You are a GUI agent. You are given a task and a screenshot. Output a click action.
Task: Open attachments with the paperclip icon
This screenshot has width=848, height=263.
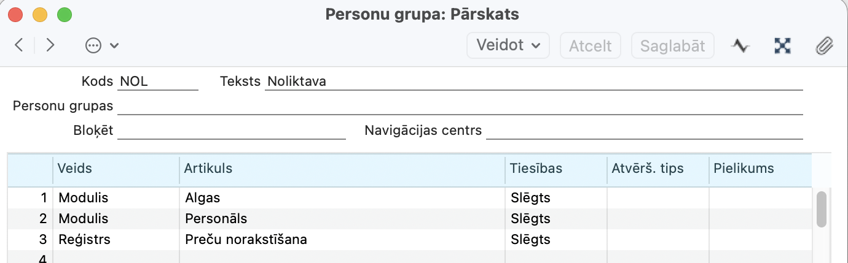(823, 45)
